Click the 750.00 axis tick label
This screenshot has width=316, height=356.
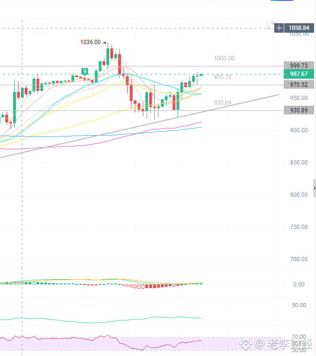299,227
